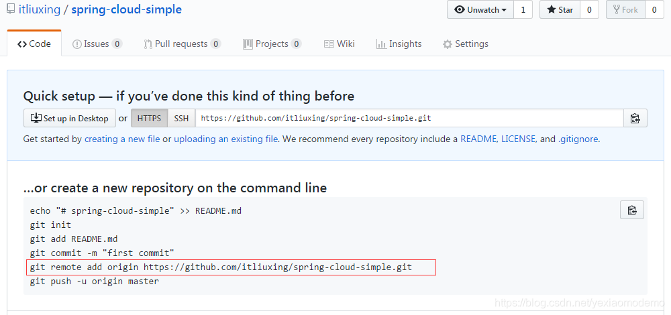Click the .gitignore link
The width and height of the screenshot is (671, 315).
[578, 139]
